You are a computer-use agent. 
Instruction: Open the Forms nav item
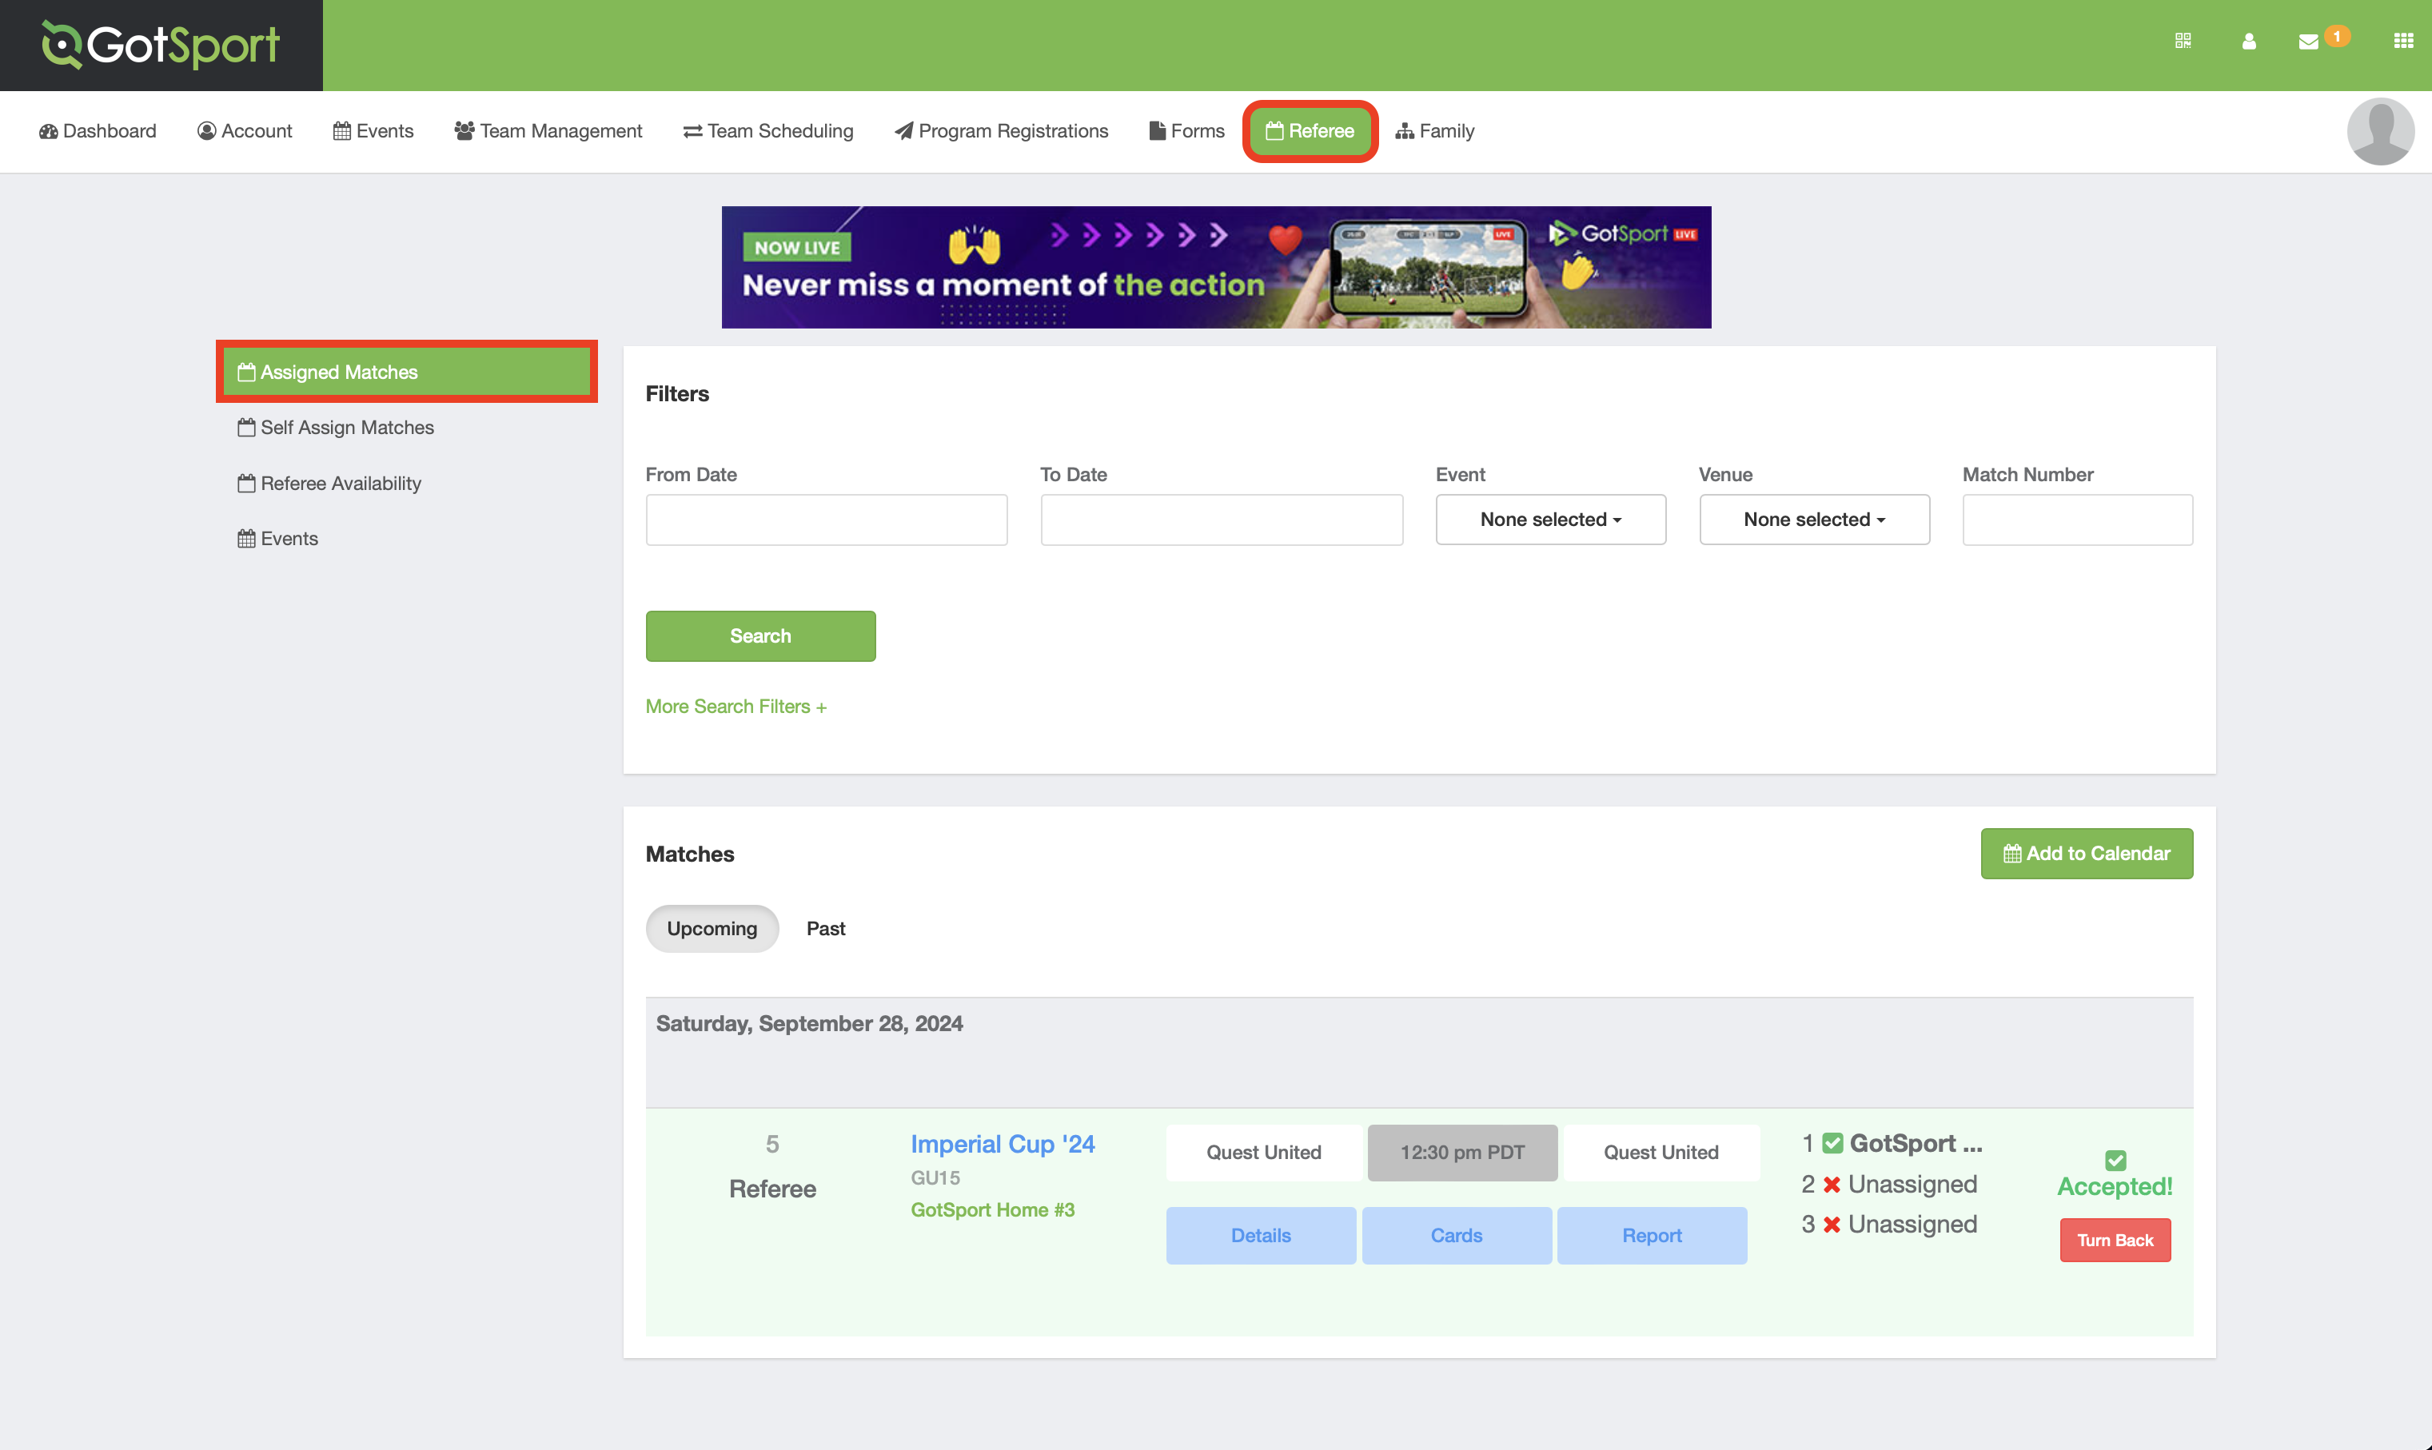tap(1186, 131)
